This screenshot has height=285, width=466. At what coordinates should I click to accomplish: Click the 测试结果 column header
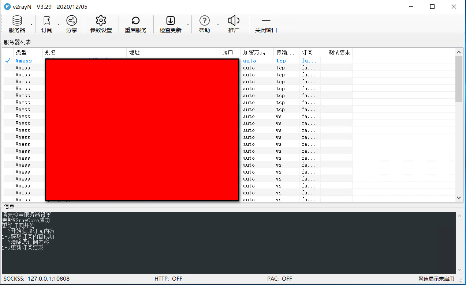click(339, 52)
